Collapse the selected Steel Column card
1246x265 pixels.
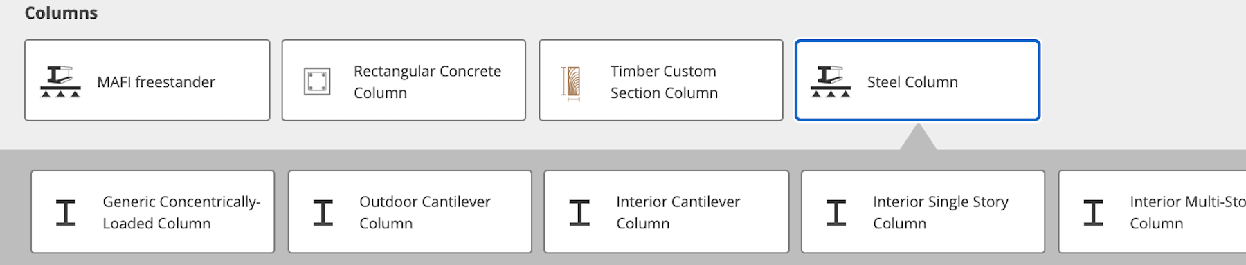point(917,80)
